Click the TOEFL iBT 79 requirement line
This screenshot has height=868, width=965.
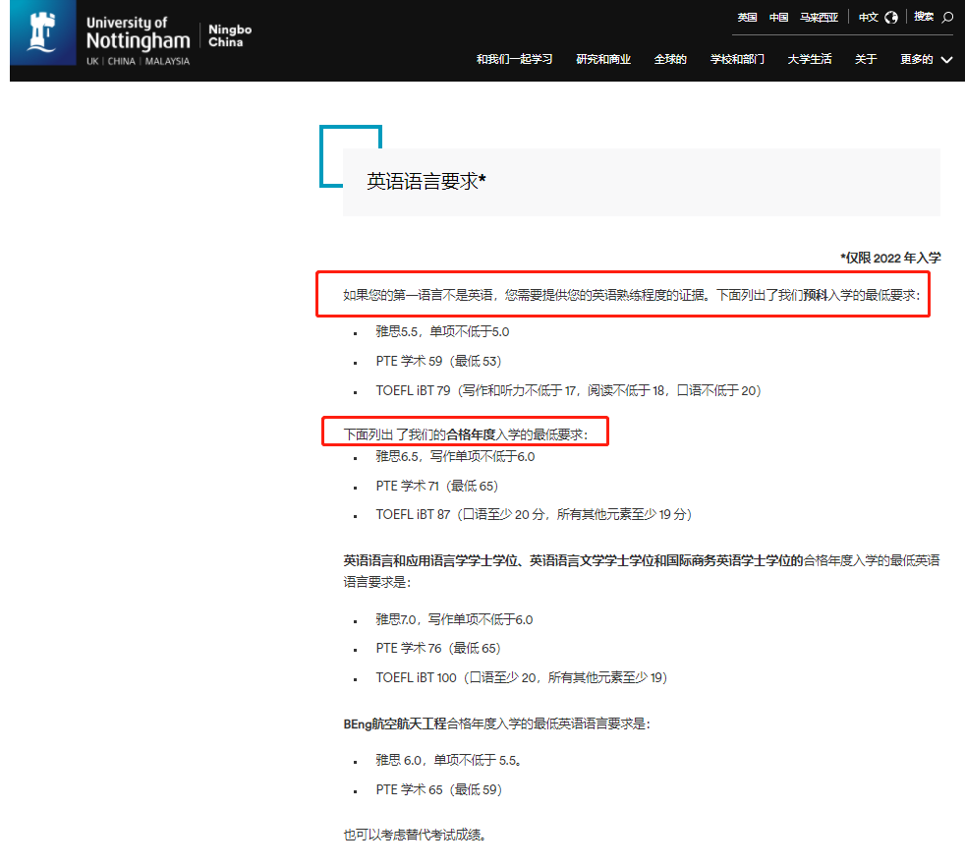coord(569,390)
